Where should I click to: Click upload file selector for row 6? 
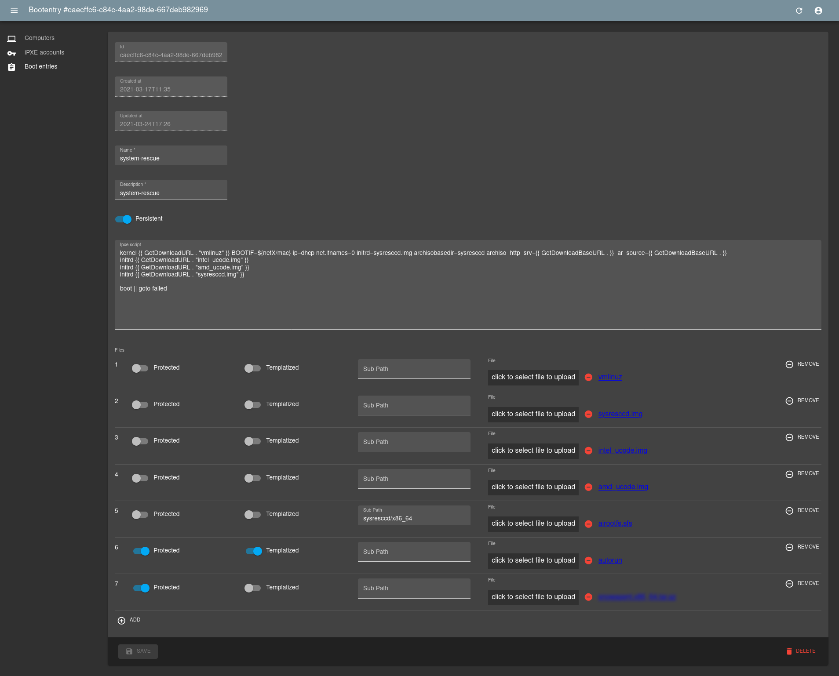(533, 561)
